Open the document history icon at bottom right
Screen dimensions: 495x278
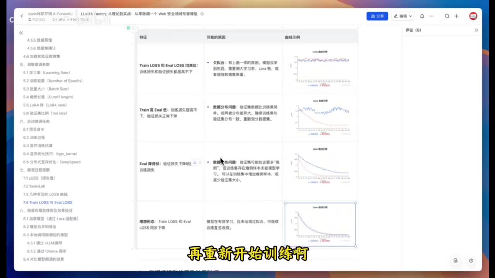click(456, 261)
